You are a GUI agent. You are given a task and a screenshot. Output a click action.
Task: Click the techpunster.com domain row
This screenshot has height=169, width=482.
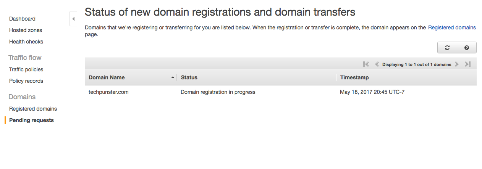click(x=281, y=92)
